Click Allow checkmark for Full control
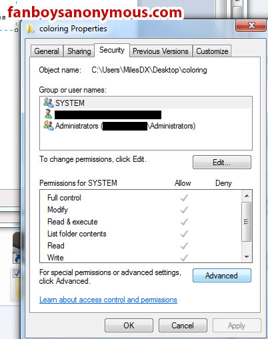Viewport: 268px width, 339px height. coord(184,198)
